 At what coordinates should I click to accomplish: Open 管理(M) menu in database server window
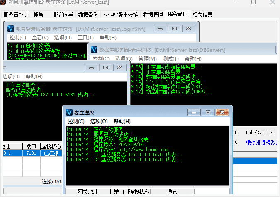click(148, 59)
